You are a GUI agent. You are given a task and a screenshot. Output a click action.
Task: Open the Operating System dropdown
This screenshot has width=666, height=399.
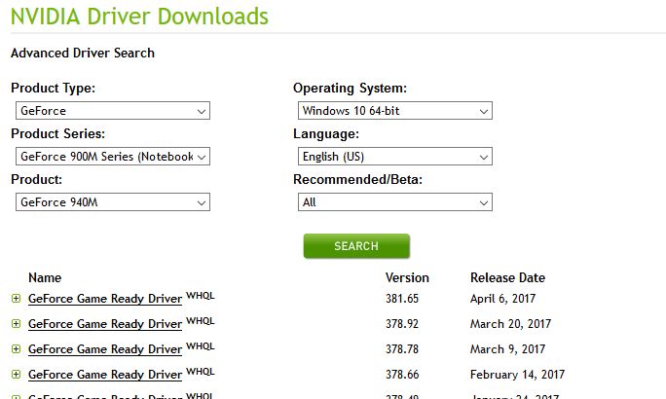tap(395, 111)
